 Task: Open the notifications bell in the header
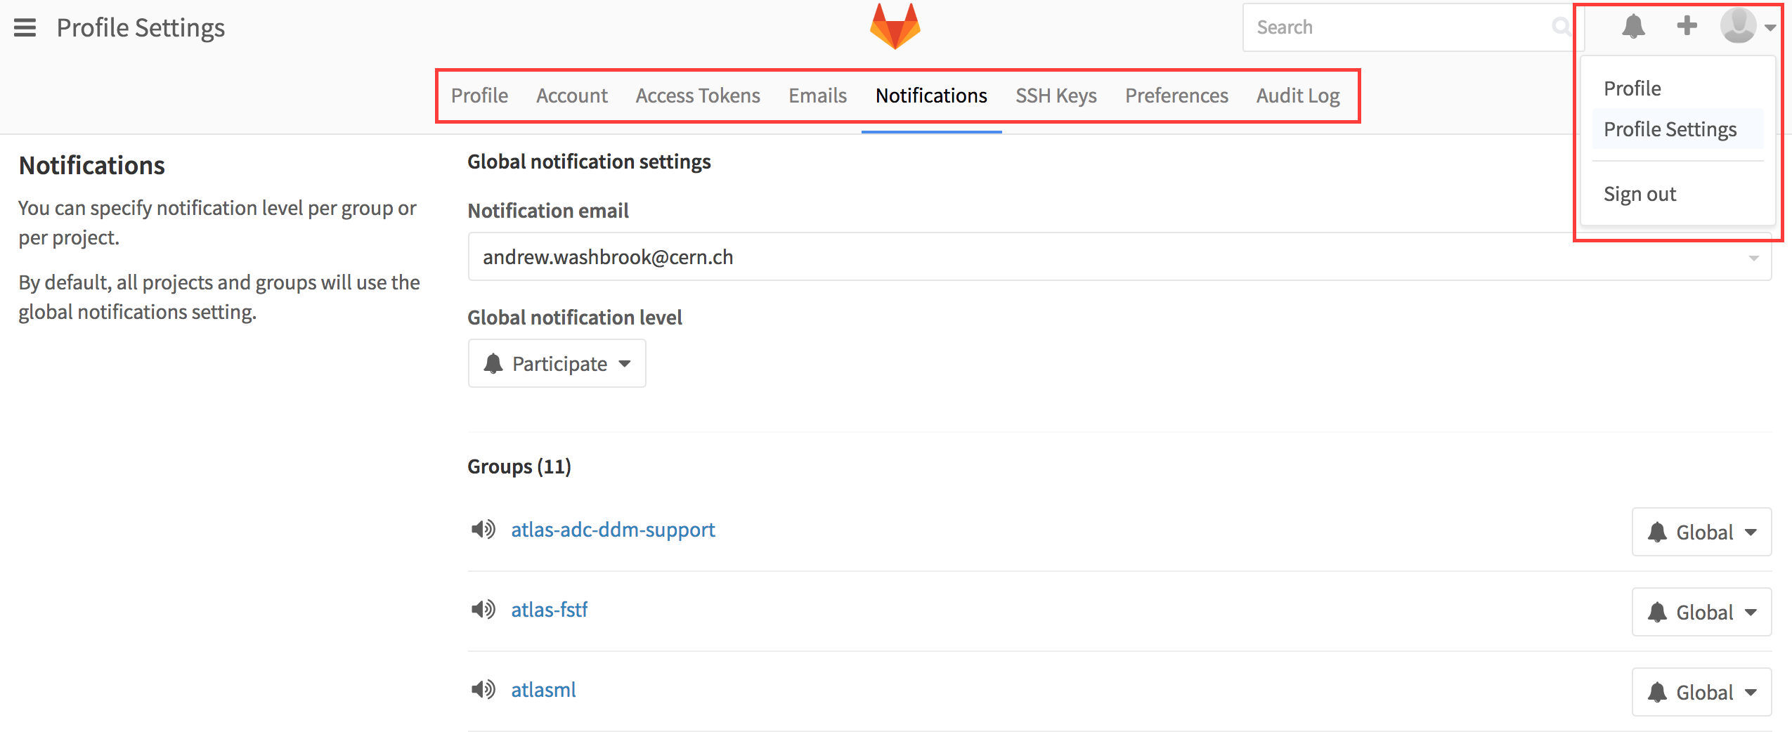click(x=1633, y=27)
